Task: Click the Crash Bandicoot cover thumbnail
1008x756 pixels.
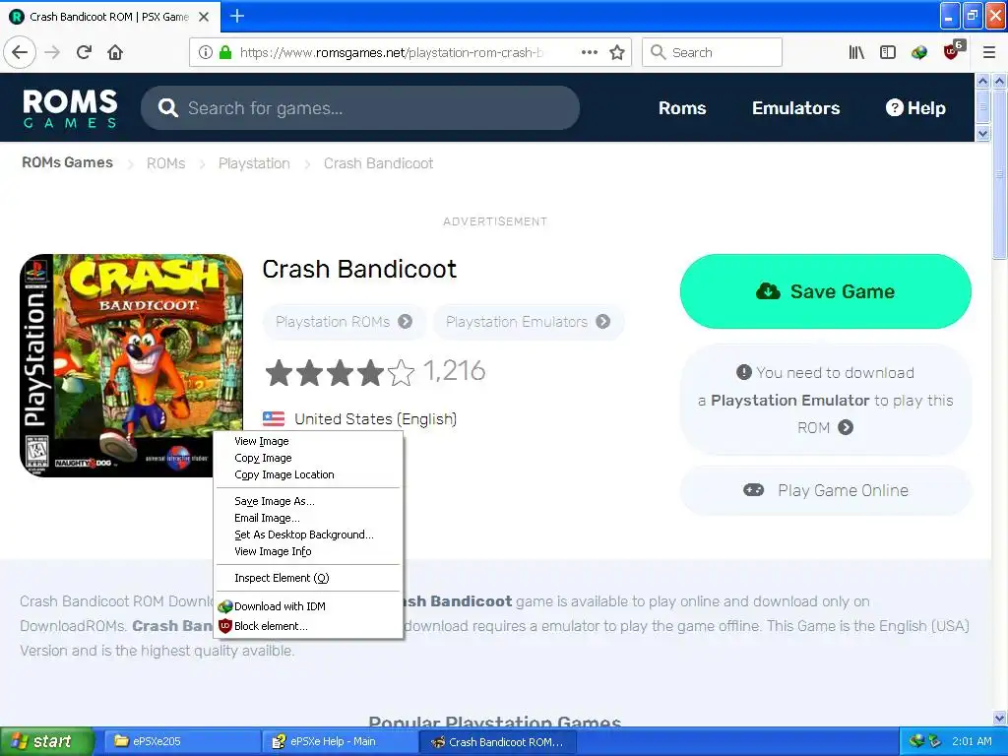Action: pos(131,365)
